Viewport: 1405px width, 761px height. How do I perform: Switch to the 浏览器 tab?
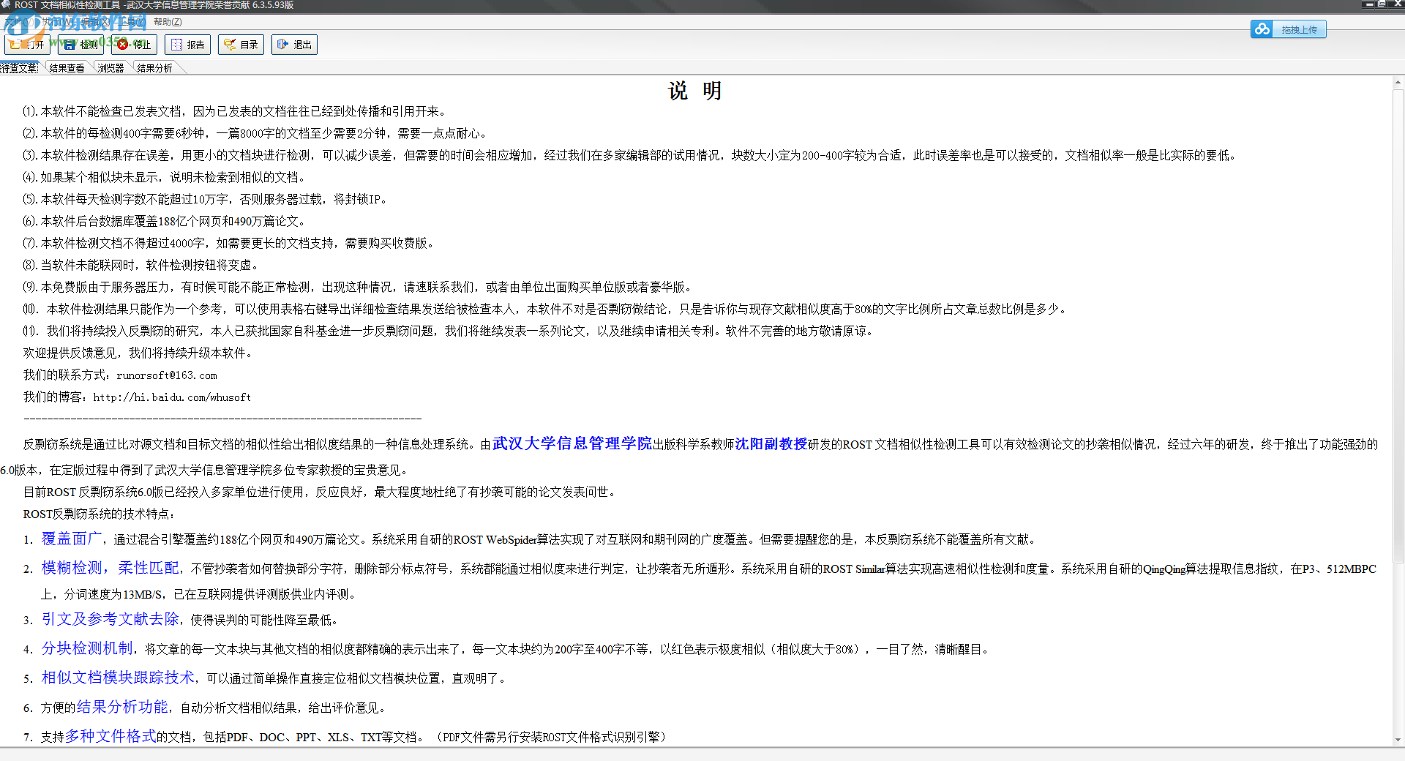pos(110,67)
